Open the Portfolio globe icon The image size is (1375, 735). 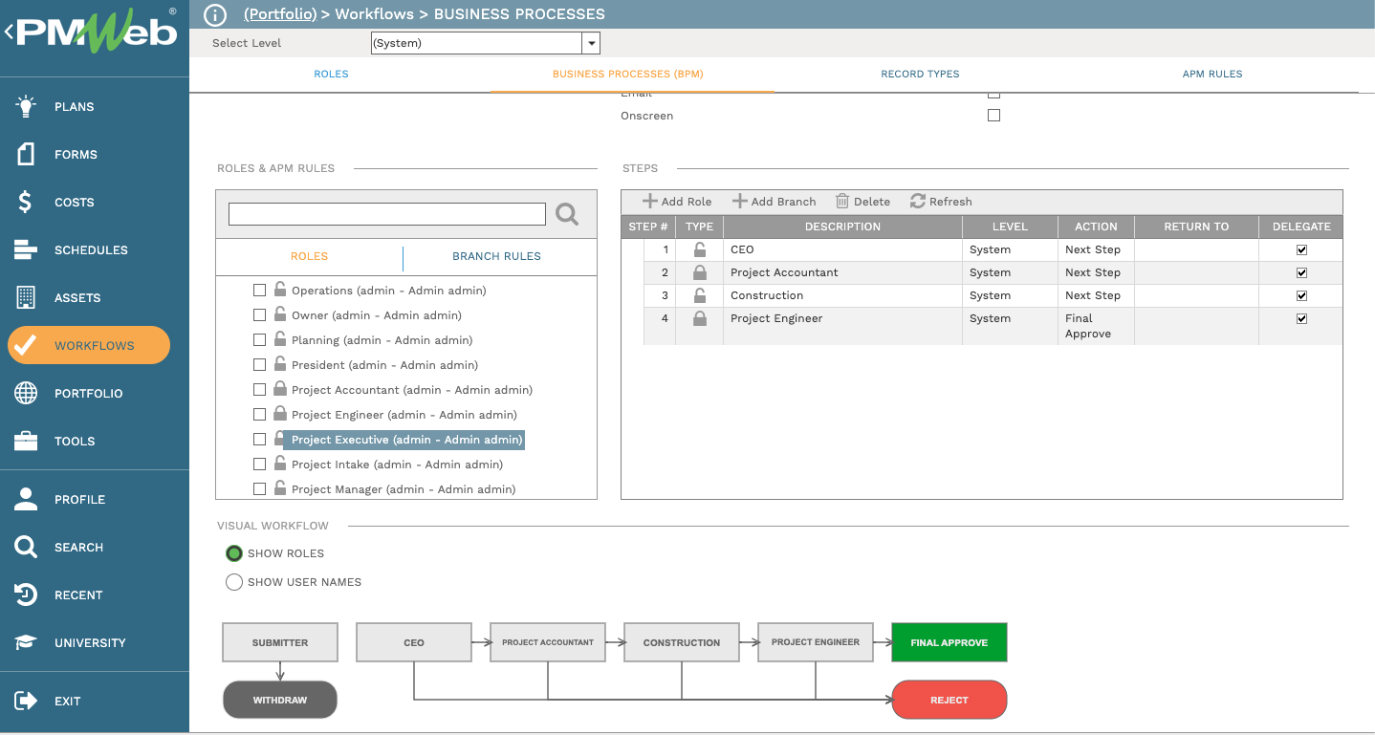coord(26,393)
